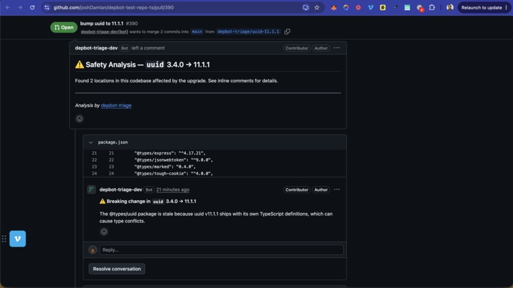The width and height of the screenshot is (513, 288).
Task: Open depbot-triage-dev name in the inline comment
Action: point(121,189)
